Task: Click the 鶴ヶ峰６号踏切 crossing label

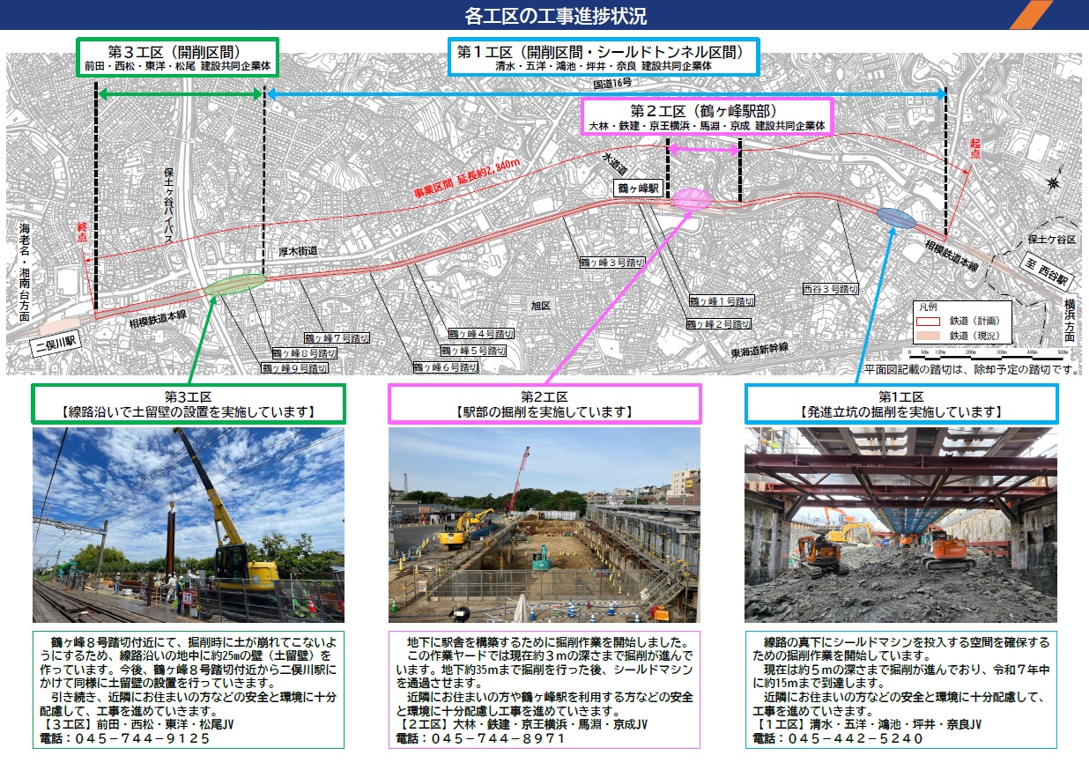Action: pos(446,367)
